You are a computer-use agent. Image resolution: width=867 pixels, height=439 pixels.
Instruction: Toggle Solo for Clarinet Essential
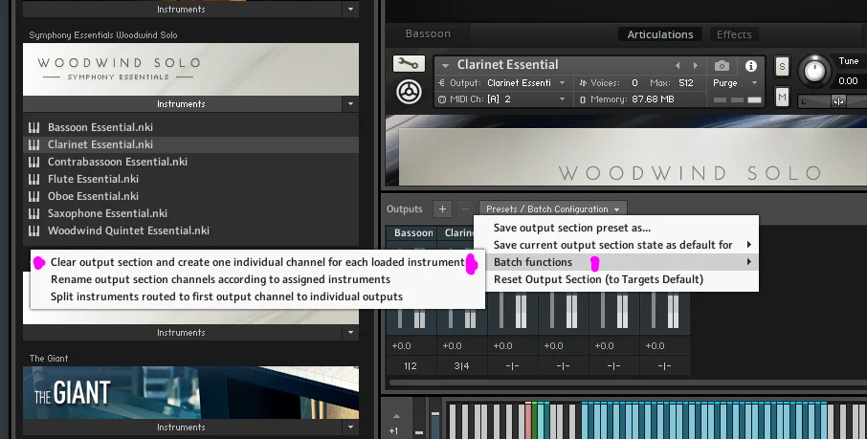(x=782, y=66)
